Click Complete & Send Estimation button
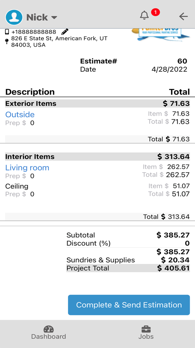The width and height of the screenshot is (195, 348). [129, 305]
